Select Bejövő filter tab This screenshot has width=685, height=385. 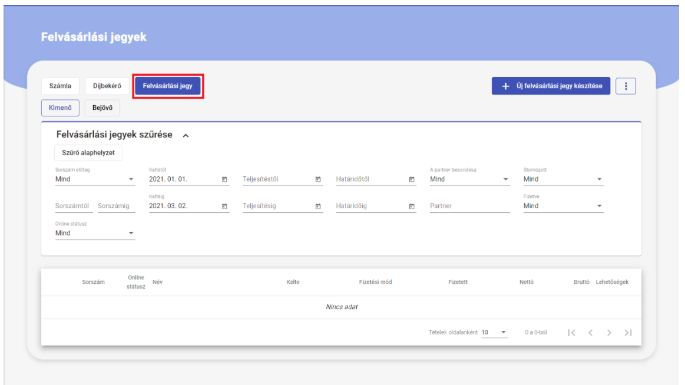(102, 108)
